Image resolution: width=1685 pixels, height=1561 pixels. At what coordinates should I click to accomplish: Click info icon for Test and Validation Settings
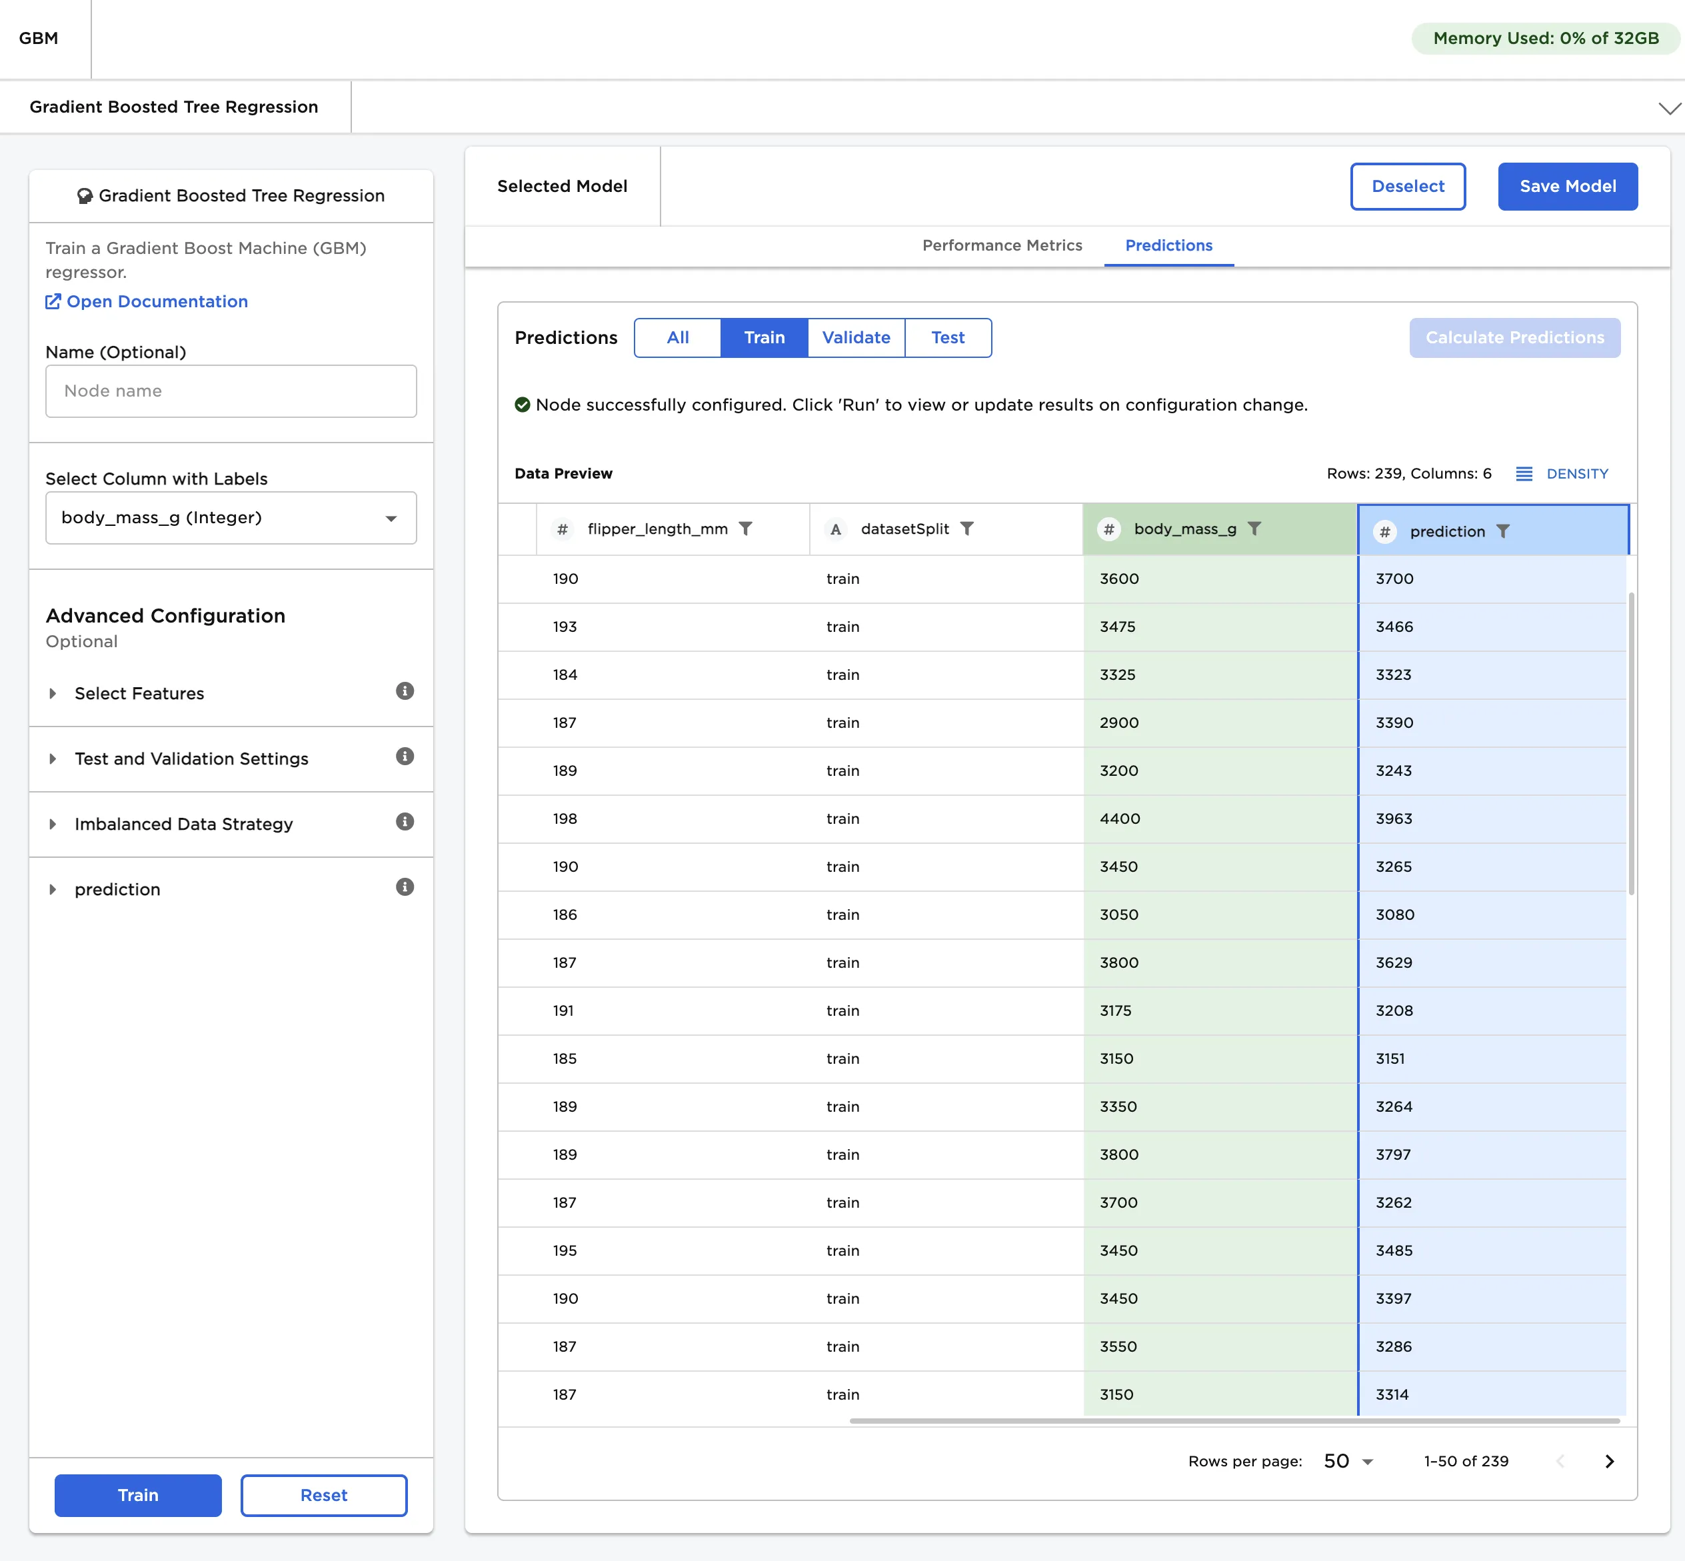(x=405, y=756)
